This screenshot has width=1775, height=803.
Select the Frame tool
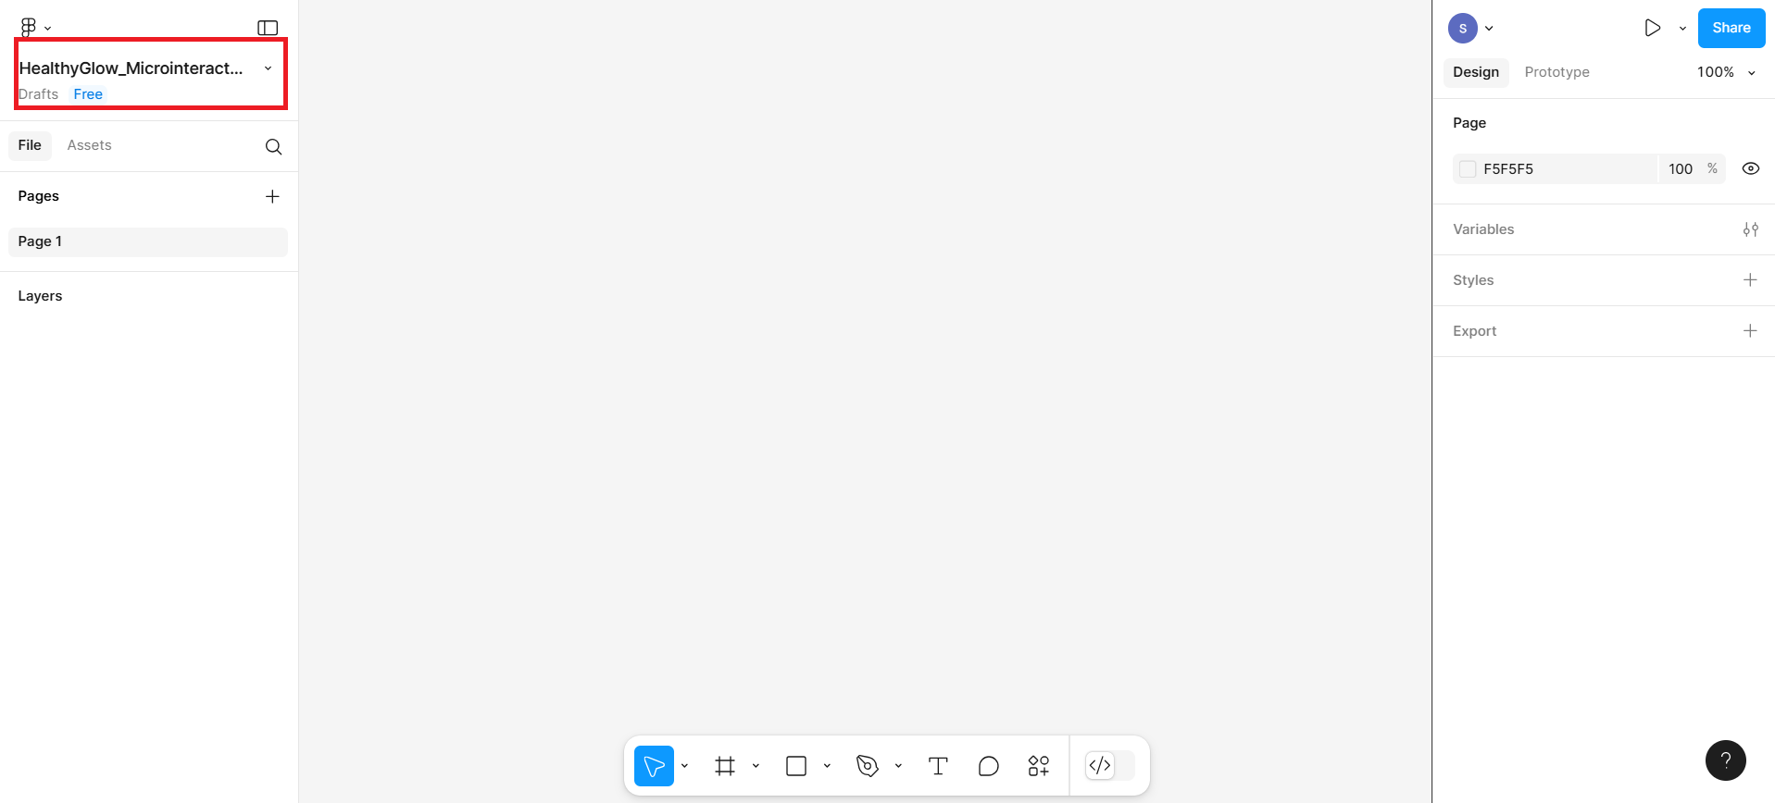tap(725, 766)
